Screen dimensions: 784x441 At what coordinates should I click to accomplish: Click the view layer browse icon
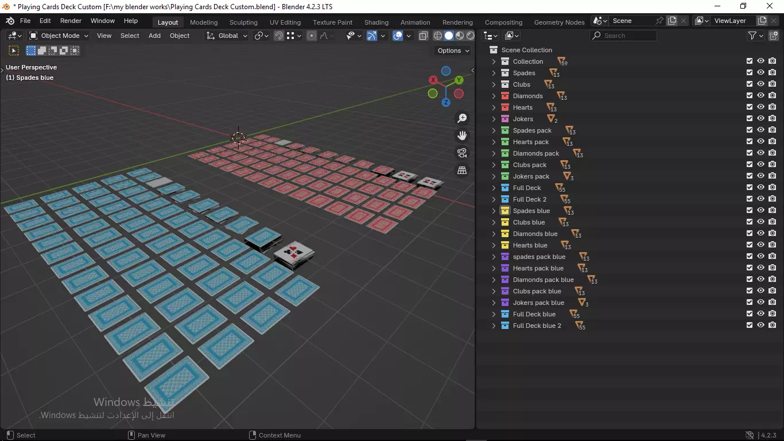pos(701,21)
